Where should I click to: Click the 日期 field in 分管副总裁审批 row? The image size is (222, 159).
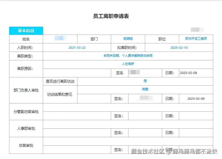click(x=196, y=116)
